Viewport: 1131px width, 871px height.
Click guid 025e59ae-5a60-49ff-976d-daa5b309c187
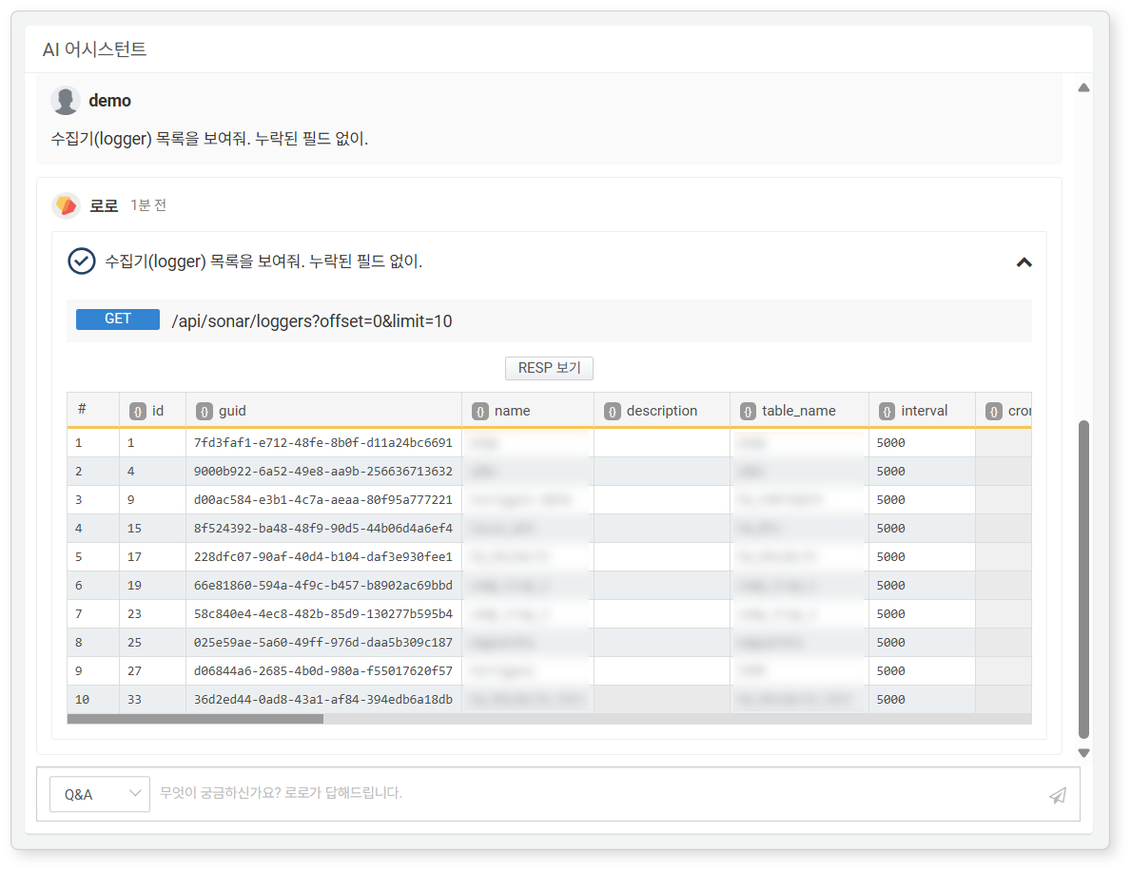point(323,643)
